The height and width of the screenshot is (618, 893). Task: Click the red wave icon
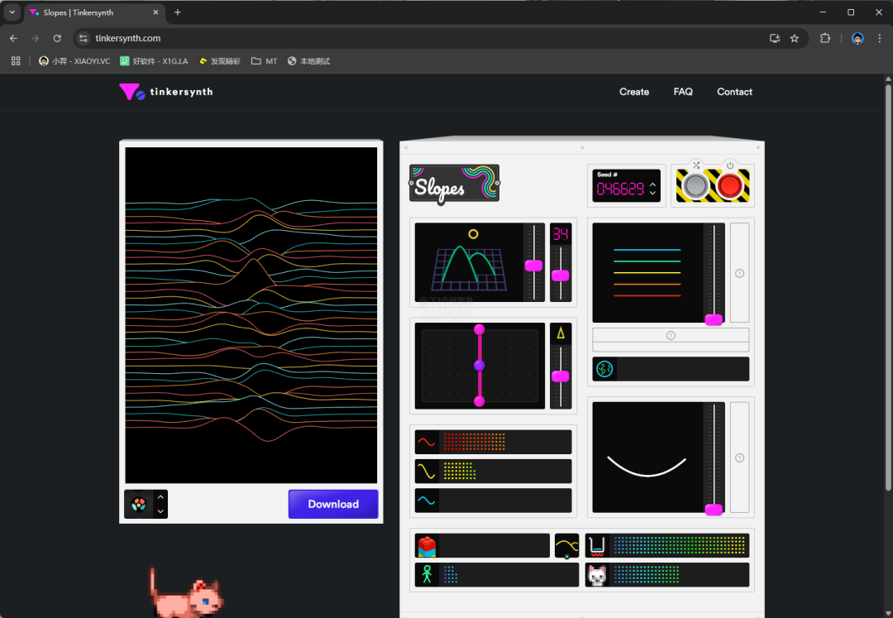coord(426,442)
